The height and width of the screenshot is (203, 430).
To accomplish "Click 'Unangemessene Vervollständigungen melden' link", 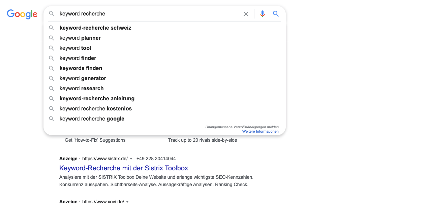I will 242,127.
